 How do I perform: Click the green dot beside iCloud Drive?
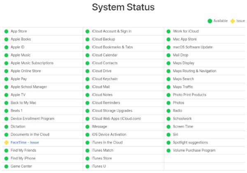87,71
